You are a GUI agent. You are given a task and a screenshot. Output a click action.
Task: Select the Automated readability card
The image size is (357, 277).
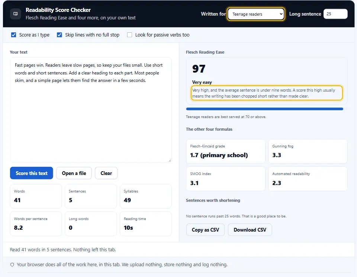(308, 179)
